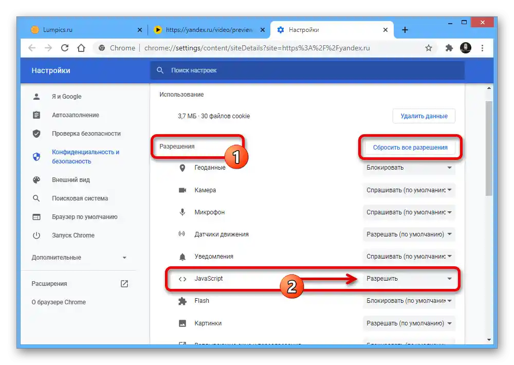Expand the Дополнительные section in the sidebar
Viewport: 514px width, 365px height.
pyautogui.click(x=79, y=258)
